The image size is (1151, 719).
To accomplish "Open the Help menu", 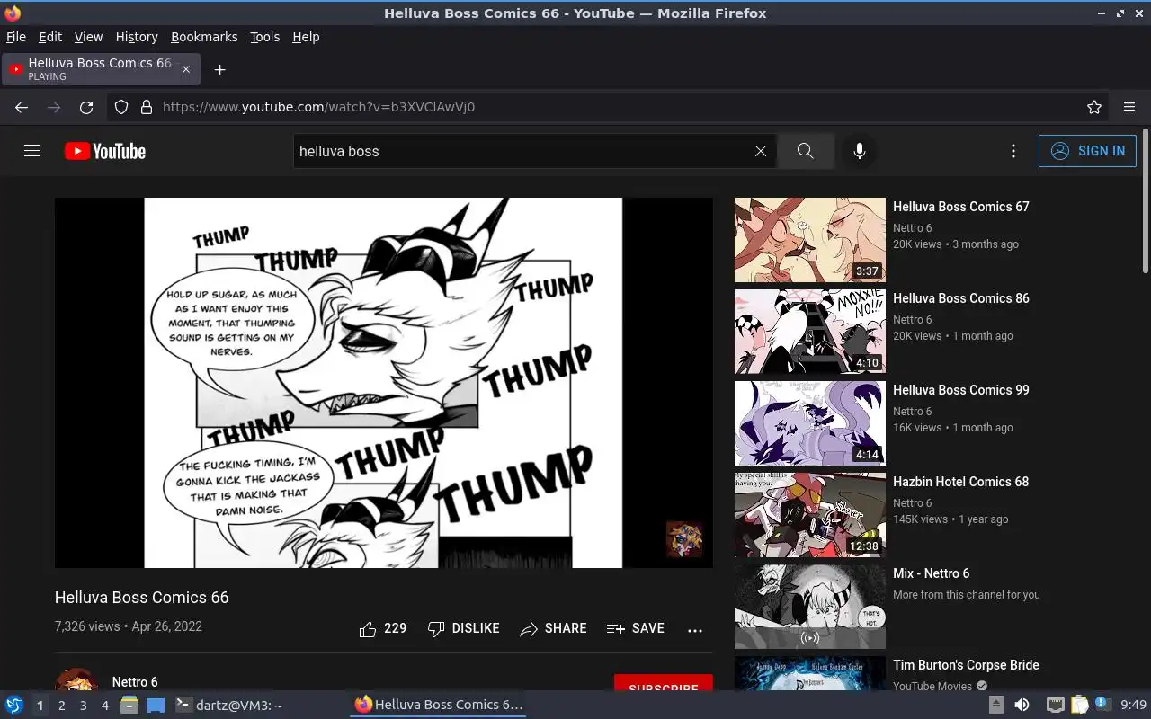I will click(306, 37).
